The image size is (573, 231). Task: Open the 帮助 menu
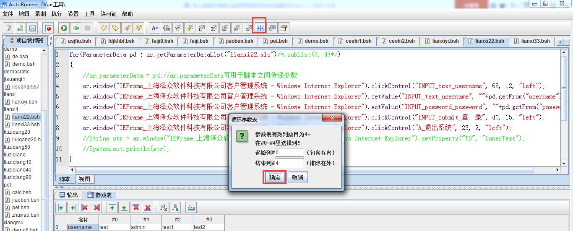[128, 14]
